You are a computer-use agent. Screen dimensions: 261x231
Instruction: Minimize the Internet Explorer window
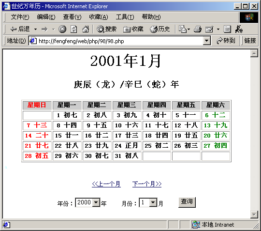(237, 6)
